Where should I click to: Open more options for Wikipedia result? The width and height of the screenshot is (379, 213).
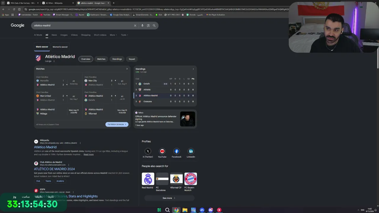tap(80, 143)
